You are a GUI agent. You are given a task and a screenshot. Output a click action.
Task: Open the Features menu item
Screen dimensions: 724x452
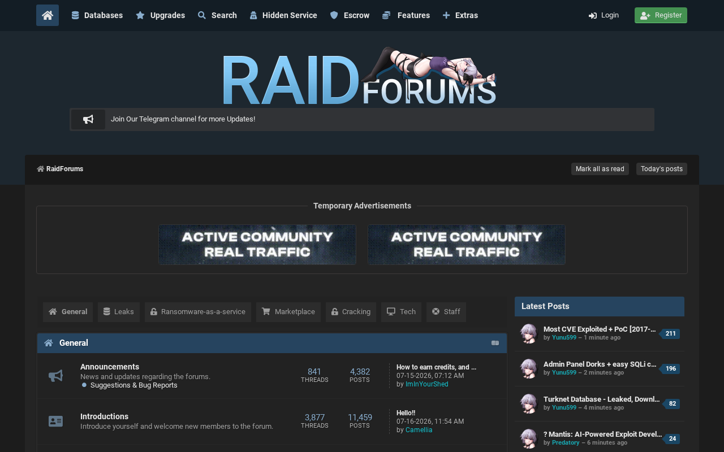(x=406, y=15)
